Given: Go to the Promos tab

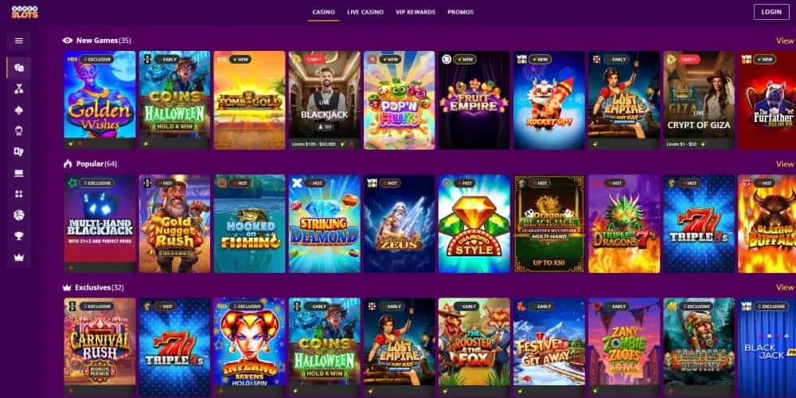Looking at the screenshot, I should coord(460,12).
